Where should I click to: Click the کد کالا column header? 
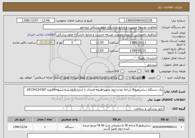coord(165,119)
